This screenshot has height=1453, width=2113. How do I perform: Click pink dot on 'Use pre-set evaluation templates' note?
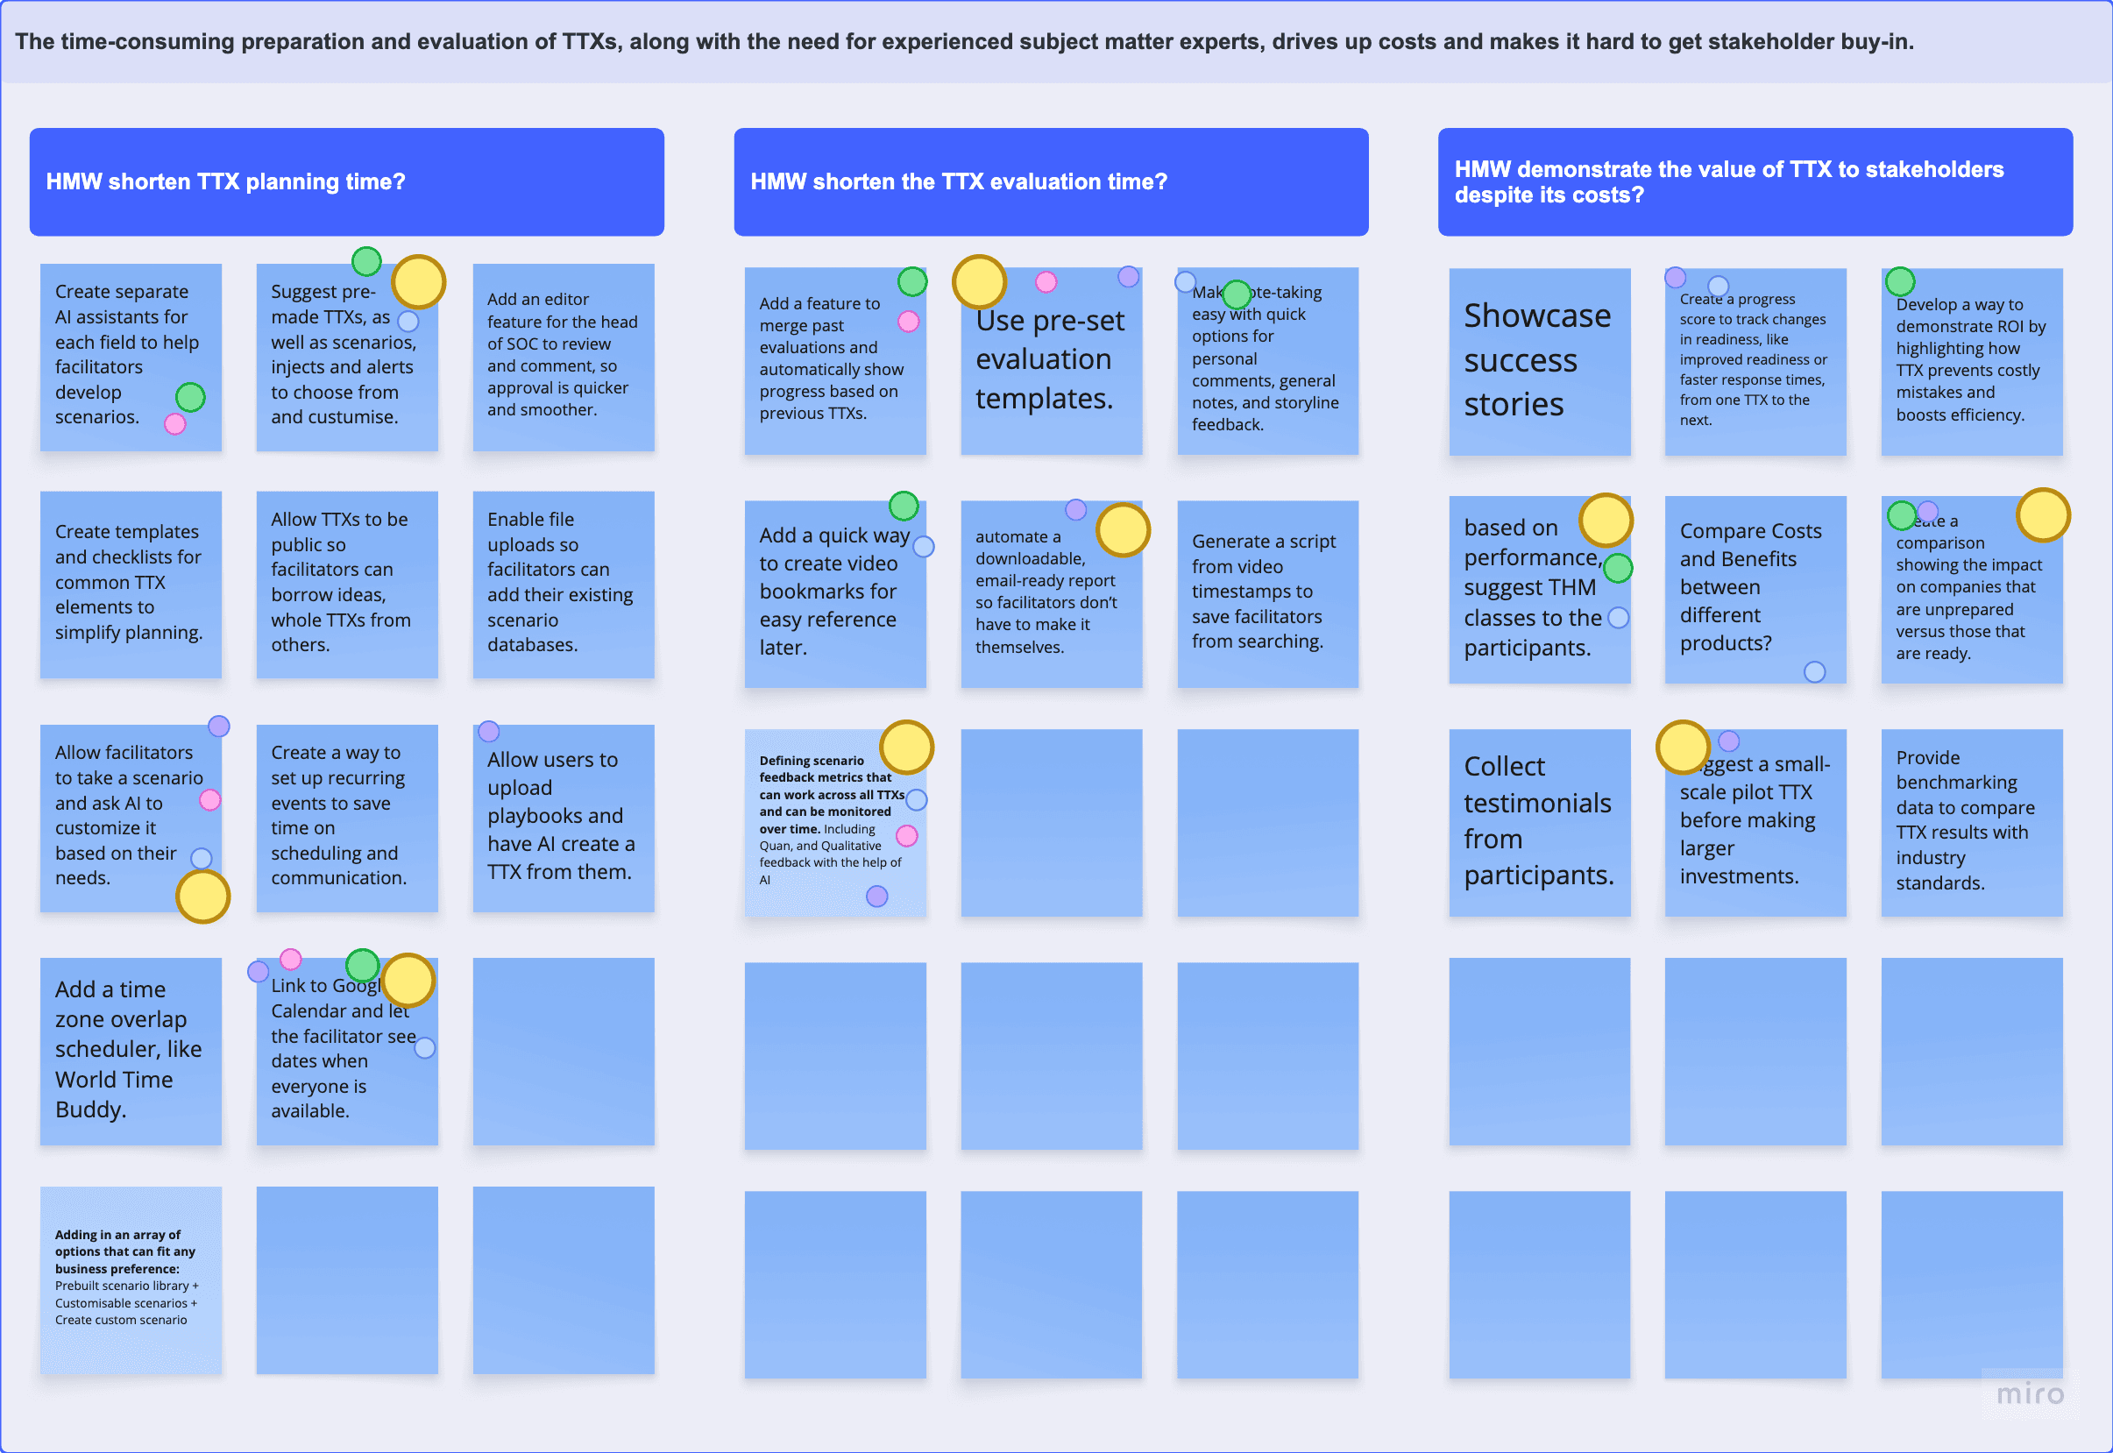tap(1046, 282)
